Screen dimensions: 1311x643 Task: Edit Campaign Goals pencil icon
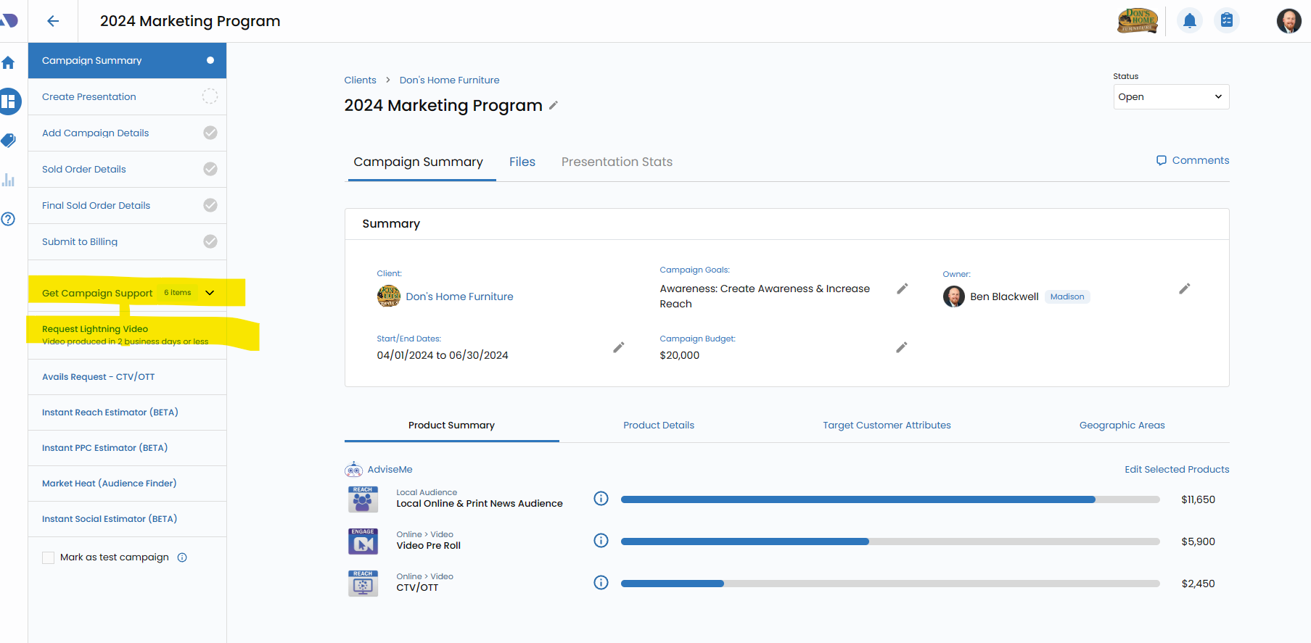tap(902, 289)
